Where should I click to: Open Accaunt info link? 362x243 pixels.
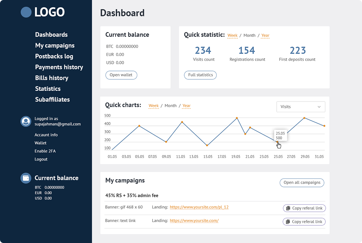pos(46,135)
